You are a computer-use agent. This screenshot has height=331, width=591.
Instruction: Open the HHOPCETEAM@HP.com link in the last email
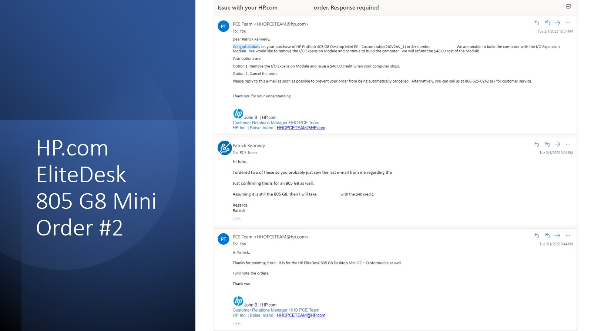pos(301,315)
